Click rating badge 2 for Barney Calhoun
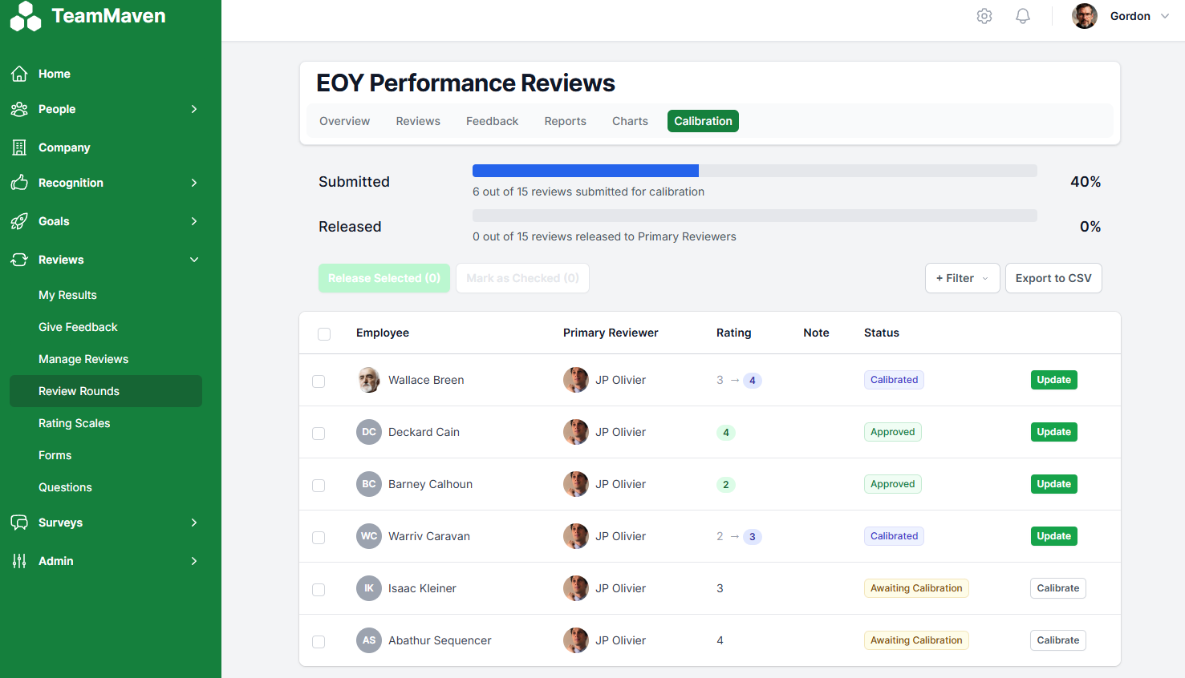The height and width of the screenshot is (678, 1185). click(726, 485)
